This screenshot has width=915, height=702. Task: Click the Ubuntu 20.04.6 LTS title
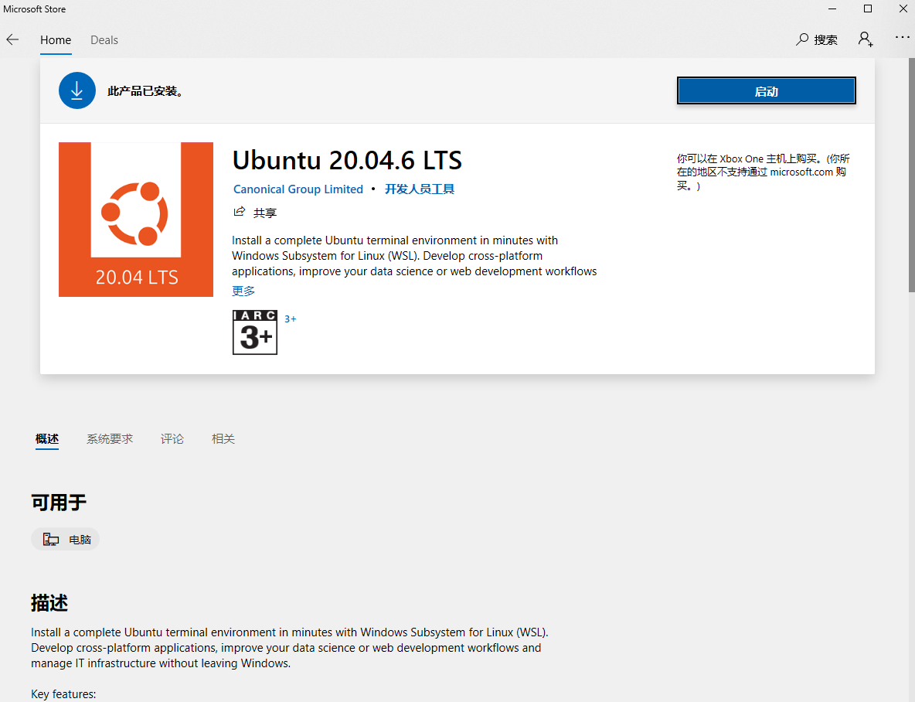click(x=347, y=160)
